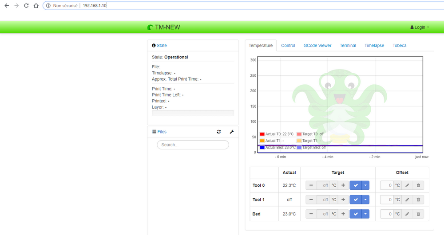Toggle Actual T0 legend swatch in graph

click(262, 134)
